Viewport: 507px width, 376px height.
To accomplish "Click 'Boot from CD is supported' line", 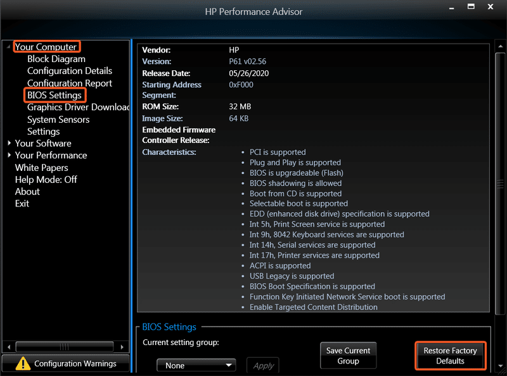I will 295,194.
